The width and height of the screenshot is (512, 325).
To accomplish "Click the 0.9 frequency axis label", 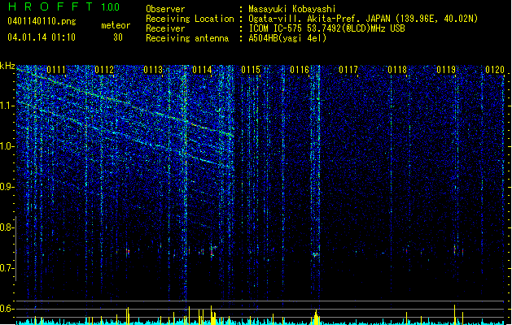I will (7, 187).
